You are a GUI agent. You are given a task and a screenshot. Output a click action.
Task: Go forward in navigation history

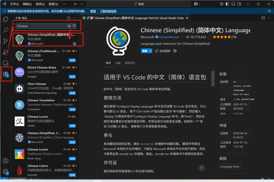click(81, 4)
